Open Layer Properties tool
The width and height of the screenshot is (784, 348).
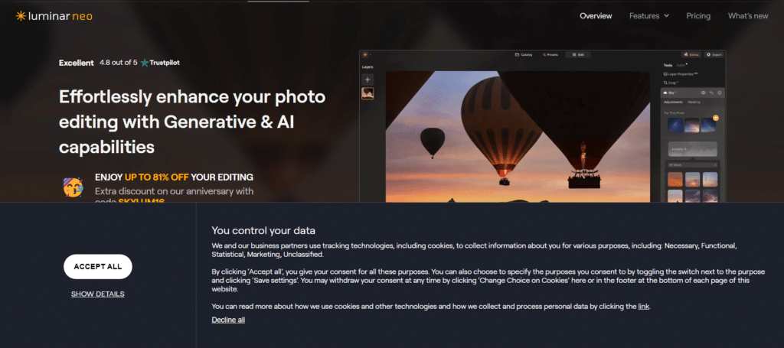pyautogui.click(x=681, y=74)
